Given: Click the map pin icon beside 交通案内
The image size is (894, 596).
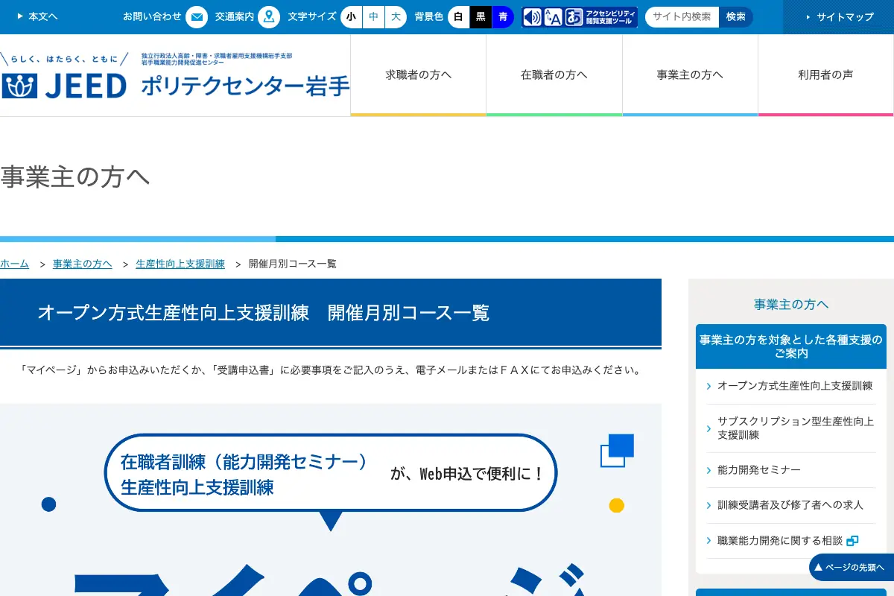Looking at the screenshot, I should point(269,16).
